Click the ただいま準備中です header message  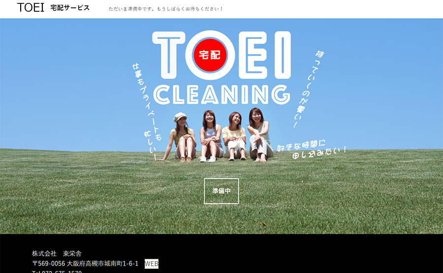166,9
